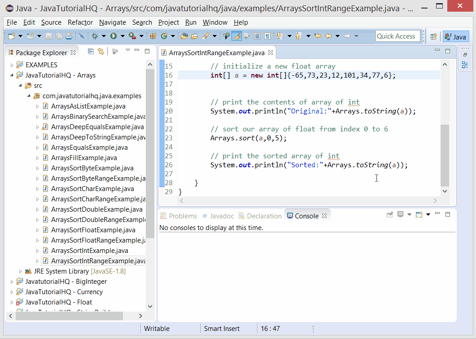The height and width of the screenshot is (339, 476).
Task: Click the Run External Tools icon
Action: click(x=132, y=36)
